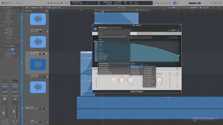Select the highlighted 03 Plate Reverbs submenu item
This screenshot has height=125, width=223.
pos(136,67)
